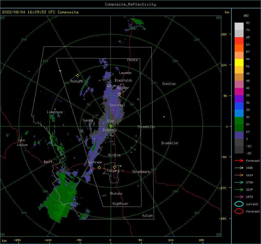Click the yellow diamond marker below Cochrane
Viewport: 261px width, 244px height.
pos(99,167)
